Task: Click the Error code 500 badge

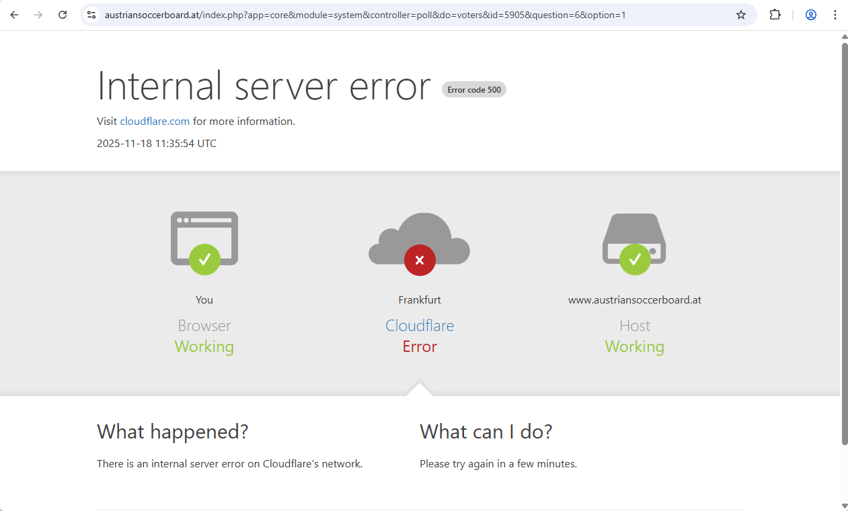Action: [474, 90]
